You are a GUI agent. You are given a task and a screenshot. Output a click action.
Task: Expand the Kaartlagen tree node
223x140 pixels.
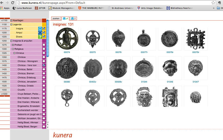(x=11, y=21)
